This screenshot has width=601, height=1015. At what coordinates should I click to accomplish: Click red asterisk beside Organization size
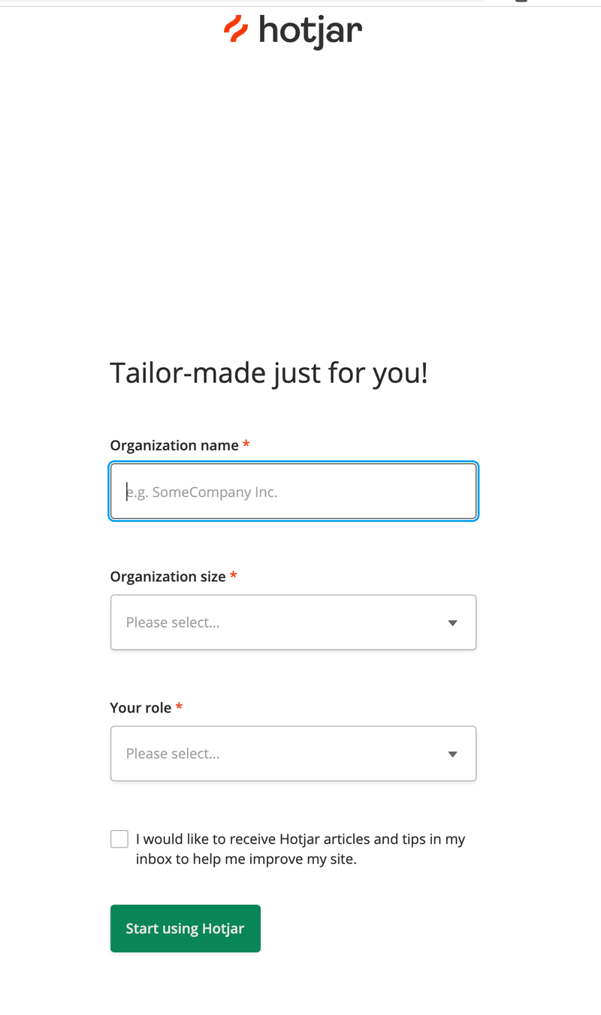coord(233,576)
